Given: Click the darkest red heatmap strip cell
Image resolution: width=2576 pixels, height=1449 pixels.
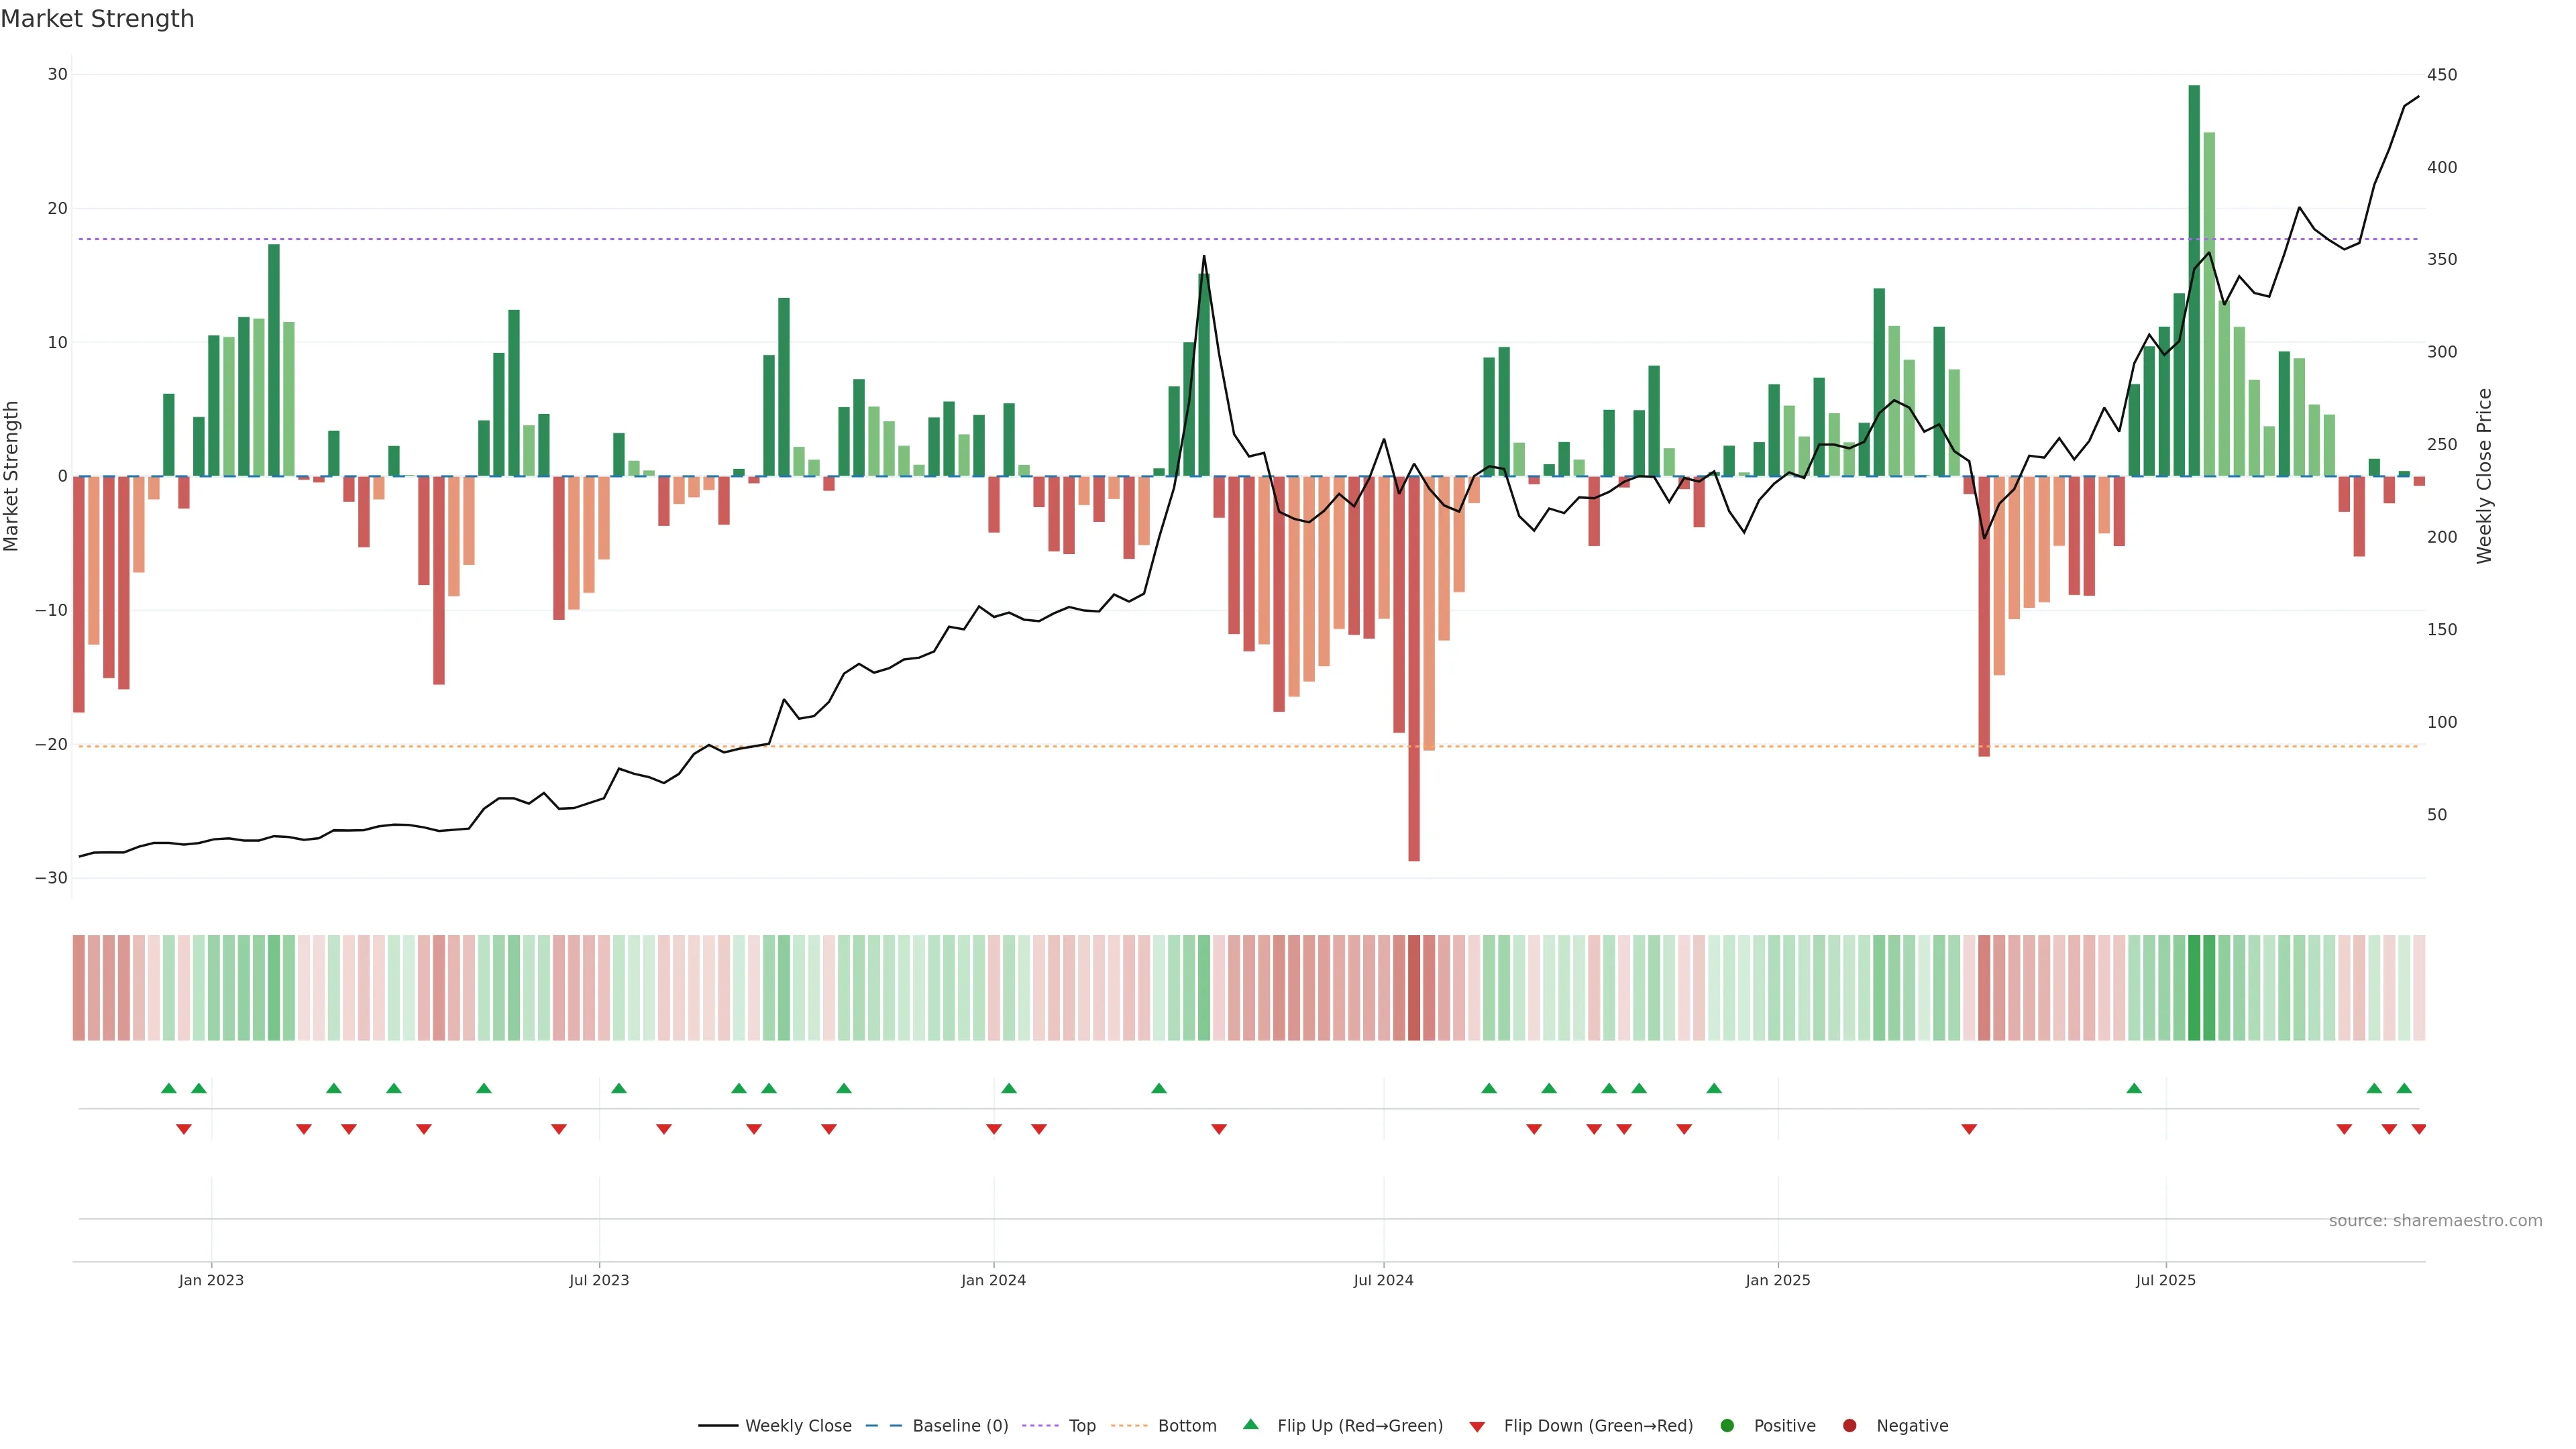Looking at the screenshot, I should pyautogui.click(x=1414, y=988).
